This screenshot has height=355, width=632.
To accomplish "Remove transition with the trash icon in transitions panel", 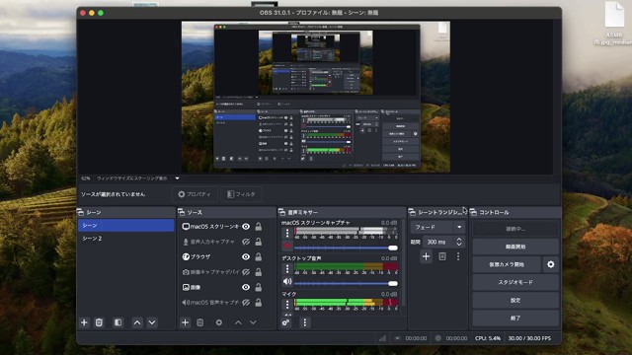I will (x=442, y=256).
